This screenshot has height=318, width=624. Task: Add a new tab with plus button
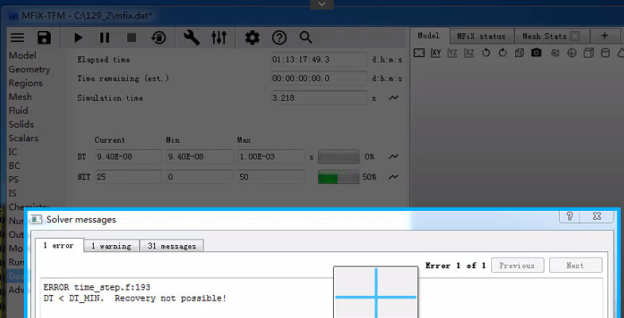point(605,36)
